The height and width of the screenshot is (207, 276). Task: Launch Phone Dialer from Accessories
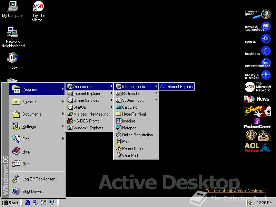(x=136, y=149)
